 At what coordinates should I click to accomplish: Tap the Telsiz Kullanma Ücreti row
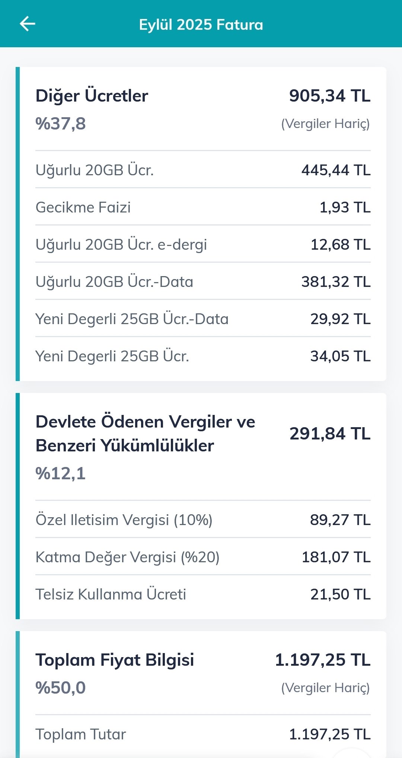[x=203, y=594]
